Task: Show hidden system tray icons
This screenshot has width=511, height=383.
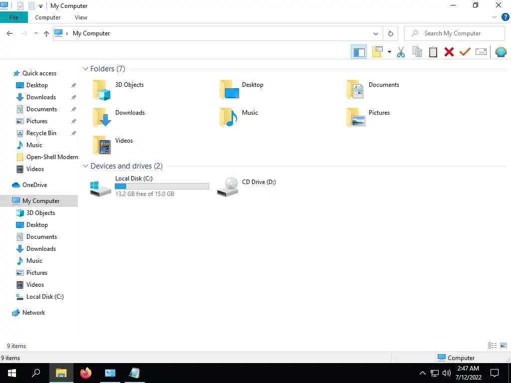Action: [x=422, y=373]
